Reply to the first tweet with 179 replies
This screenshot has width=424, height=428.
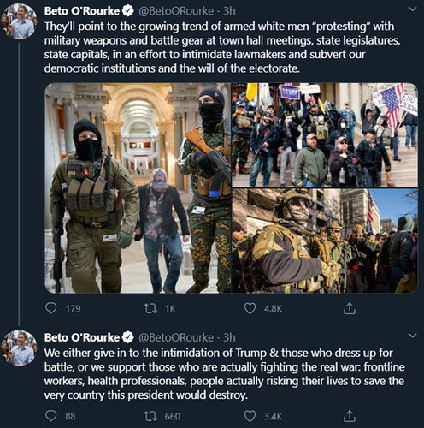point(51,308)
